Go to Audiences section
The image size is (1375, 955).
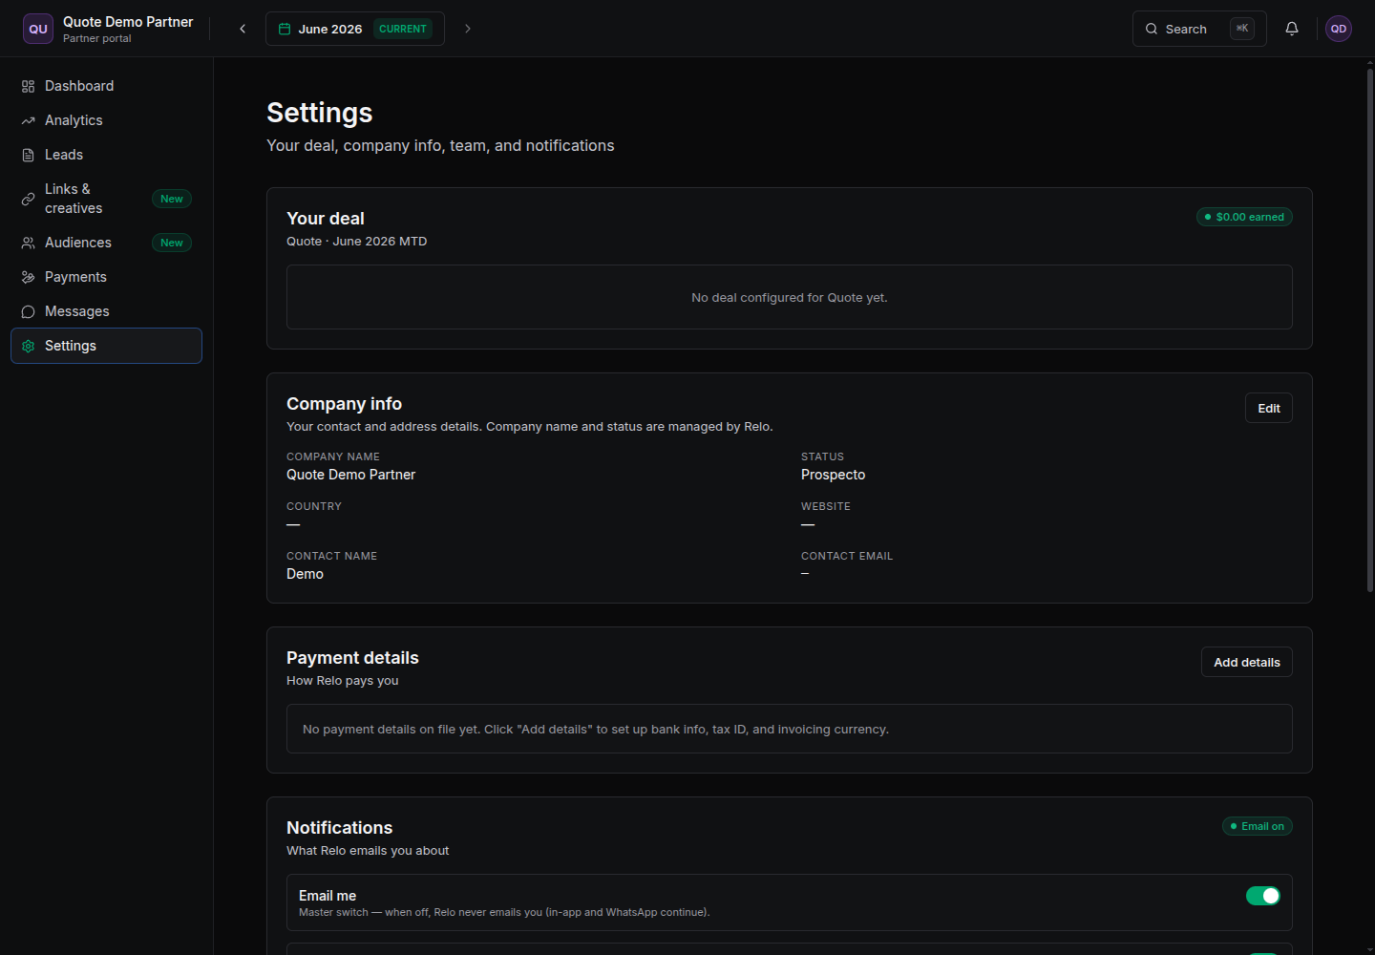(106, 243)
